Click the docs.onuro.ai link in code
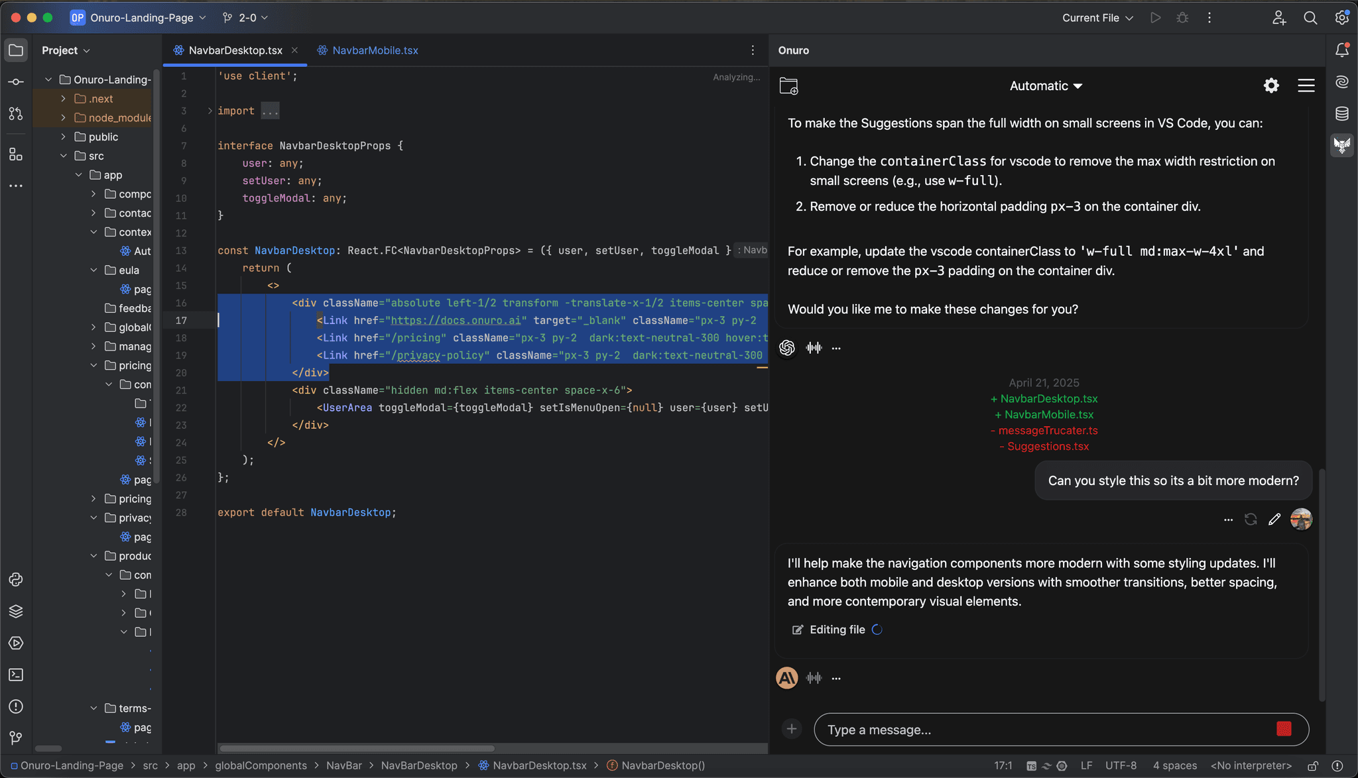This screenshot has width=1358, height=778. [455, 320]
